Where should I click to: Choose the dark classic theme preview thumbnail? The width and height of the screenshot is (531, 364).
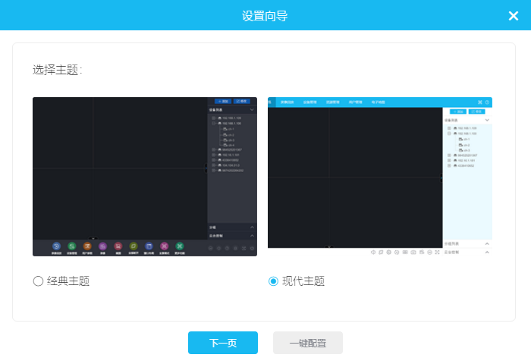coord(145,177)
